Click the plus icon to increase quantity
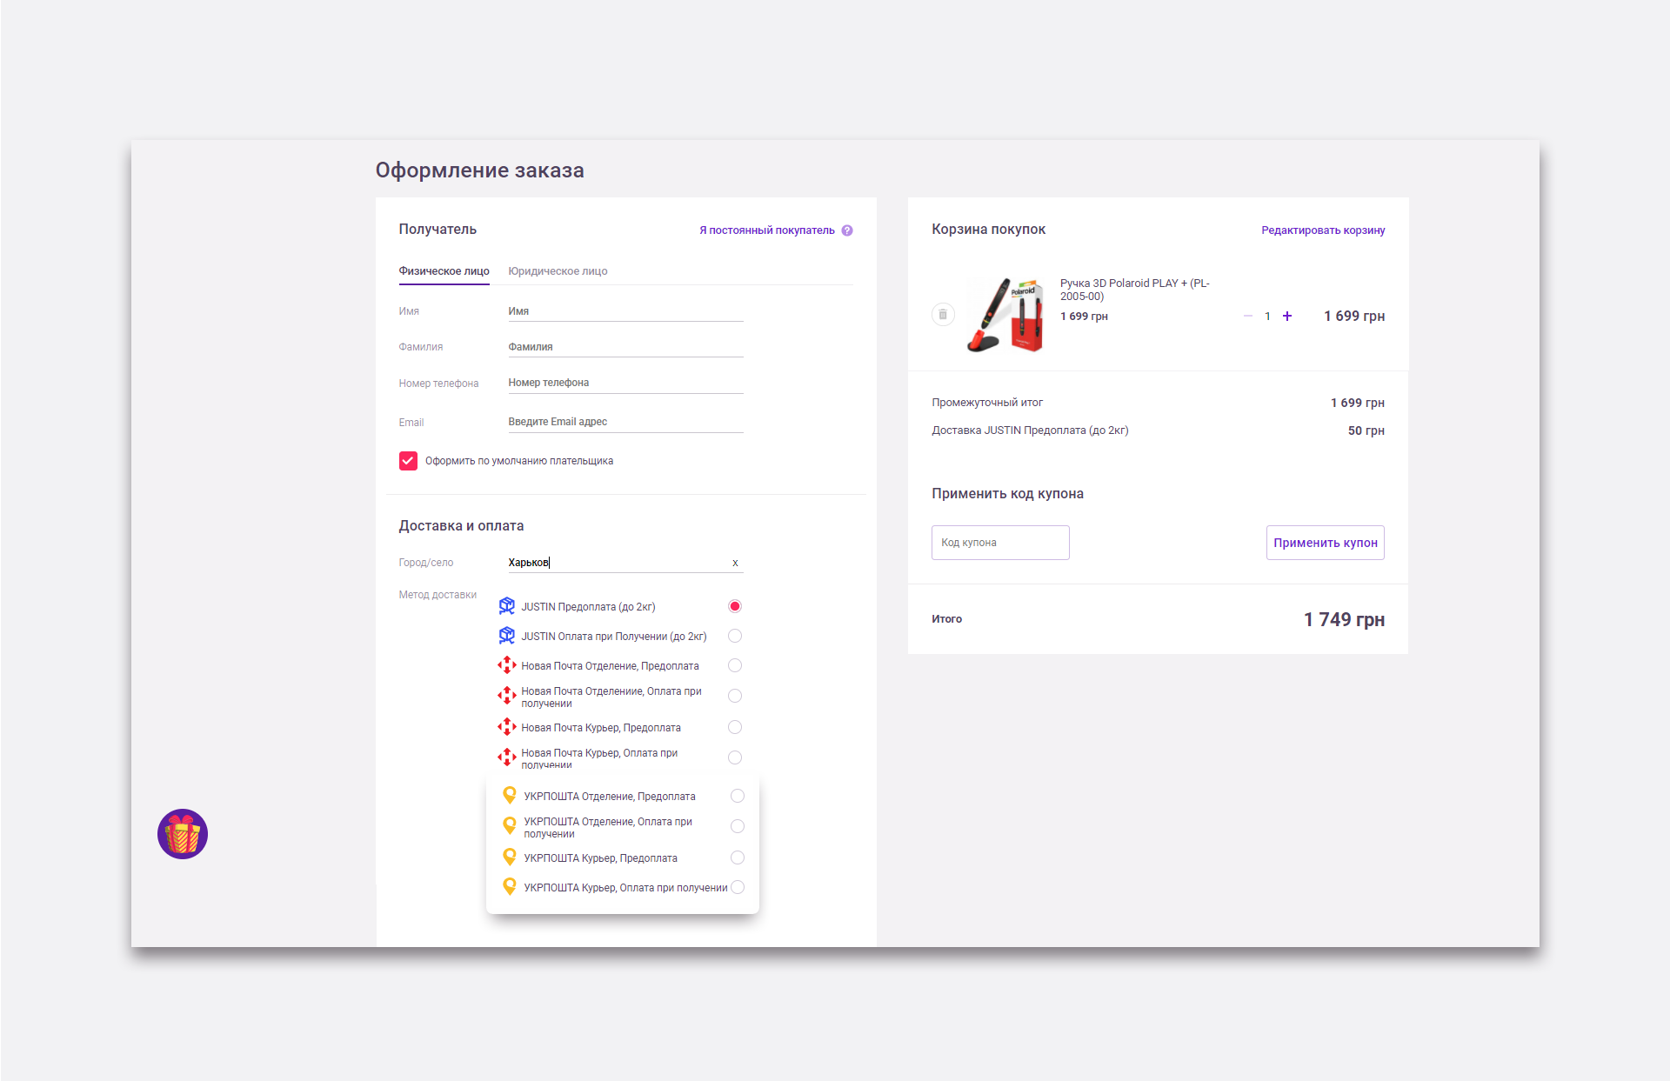Image resolution: width=1670 pixels, height=1081 pixels. click(1287, 317)
